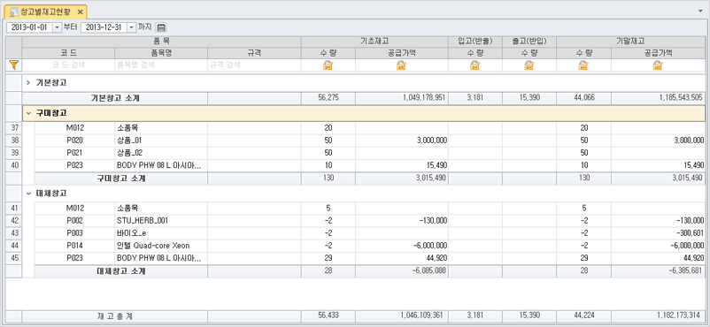Click 상품_02 item name cell

[x=161, y=153]
